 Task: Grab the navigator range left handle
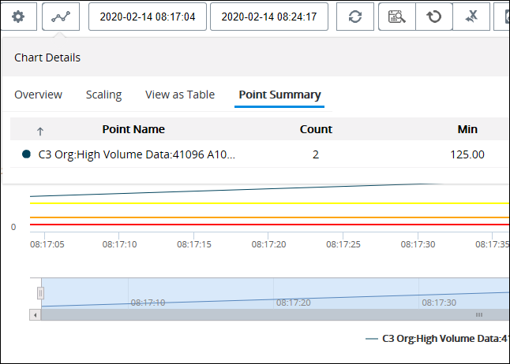pos(40,293)
